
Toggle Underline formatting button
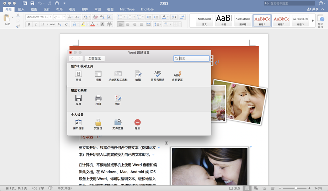pos(42,24)
